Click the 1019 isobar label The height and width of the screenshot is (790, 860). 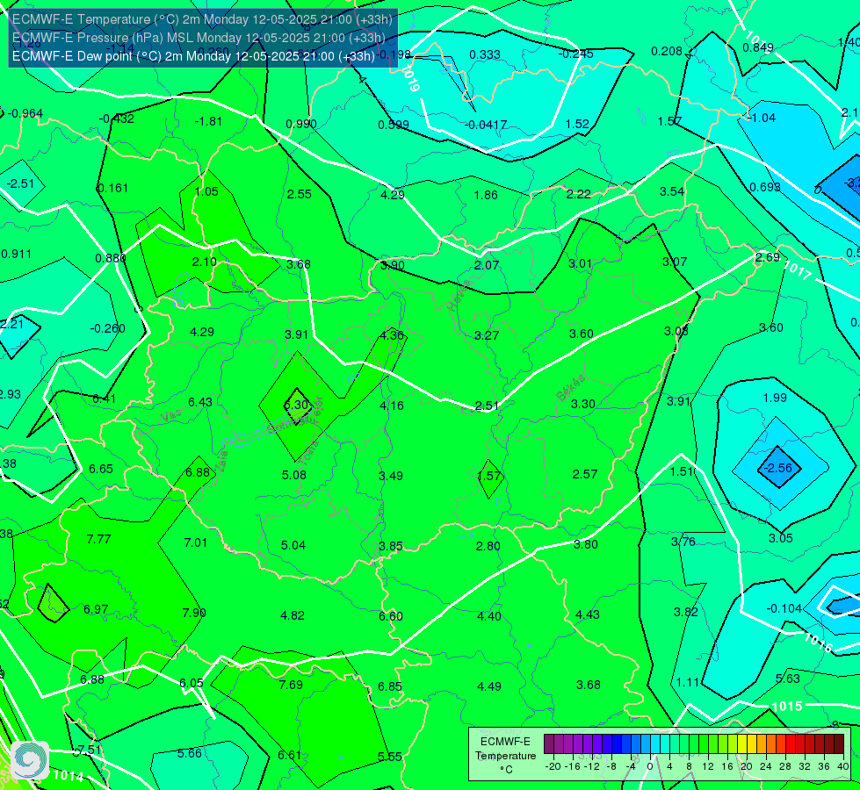tap(410, 78)
